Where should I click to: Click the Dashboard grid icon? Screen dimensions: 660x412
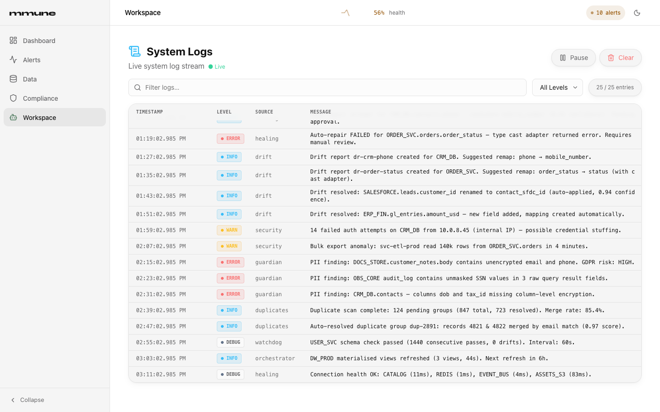pos(13,41)
